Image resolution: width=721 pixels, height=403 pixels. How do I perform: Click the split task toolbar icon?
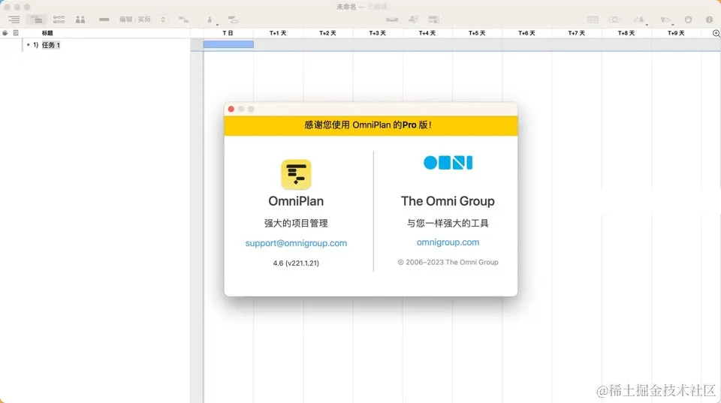233,20
